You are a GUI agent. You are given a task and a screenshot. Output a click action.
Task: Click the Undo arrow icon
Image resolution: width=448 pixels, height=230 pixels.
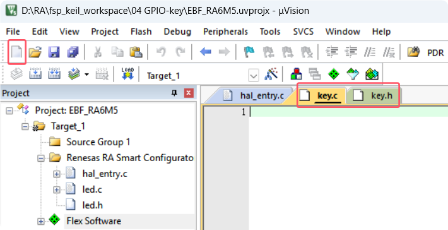point(161,52)
